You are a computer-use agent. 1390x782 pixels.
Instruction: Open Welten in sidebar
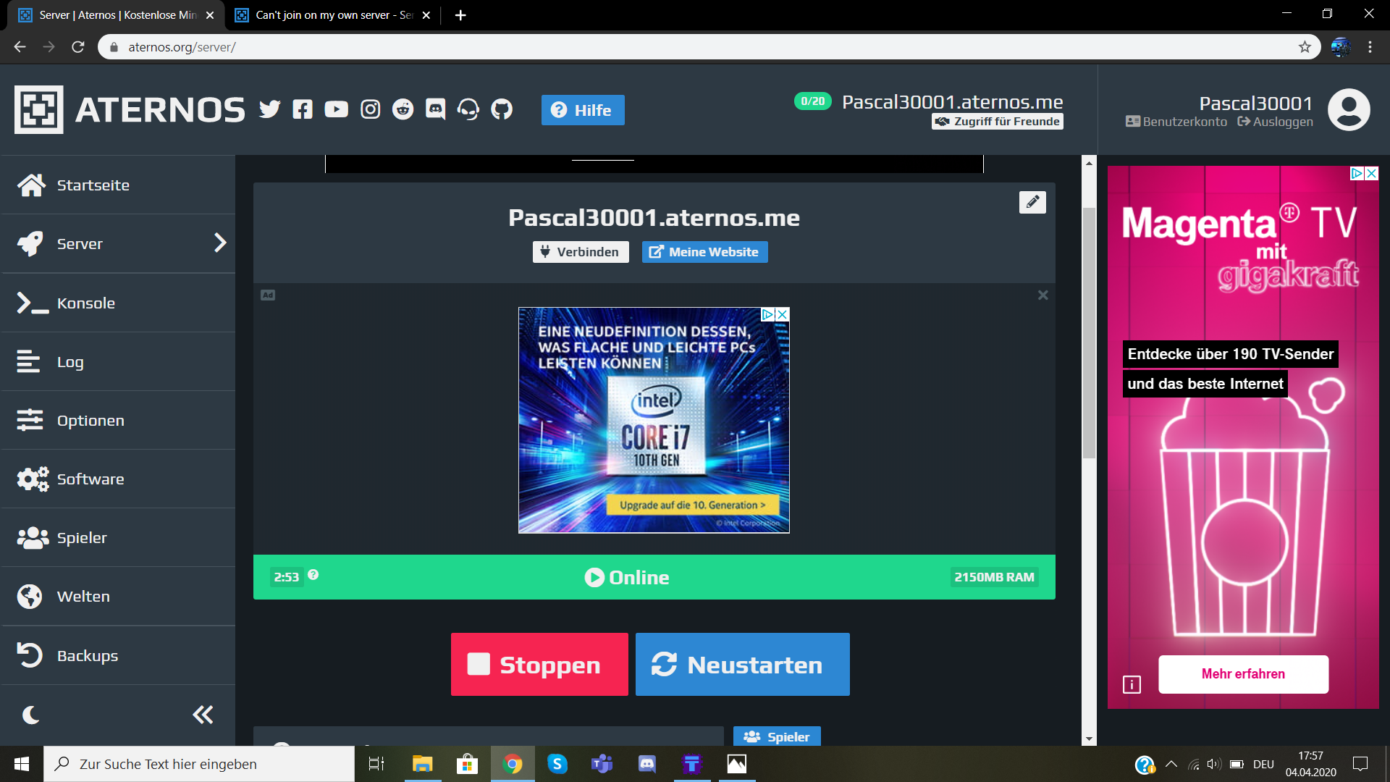coord(118,596)
